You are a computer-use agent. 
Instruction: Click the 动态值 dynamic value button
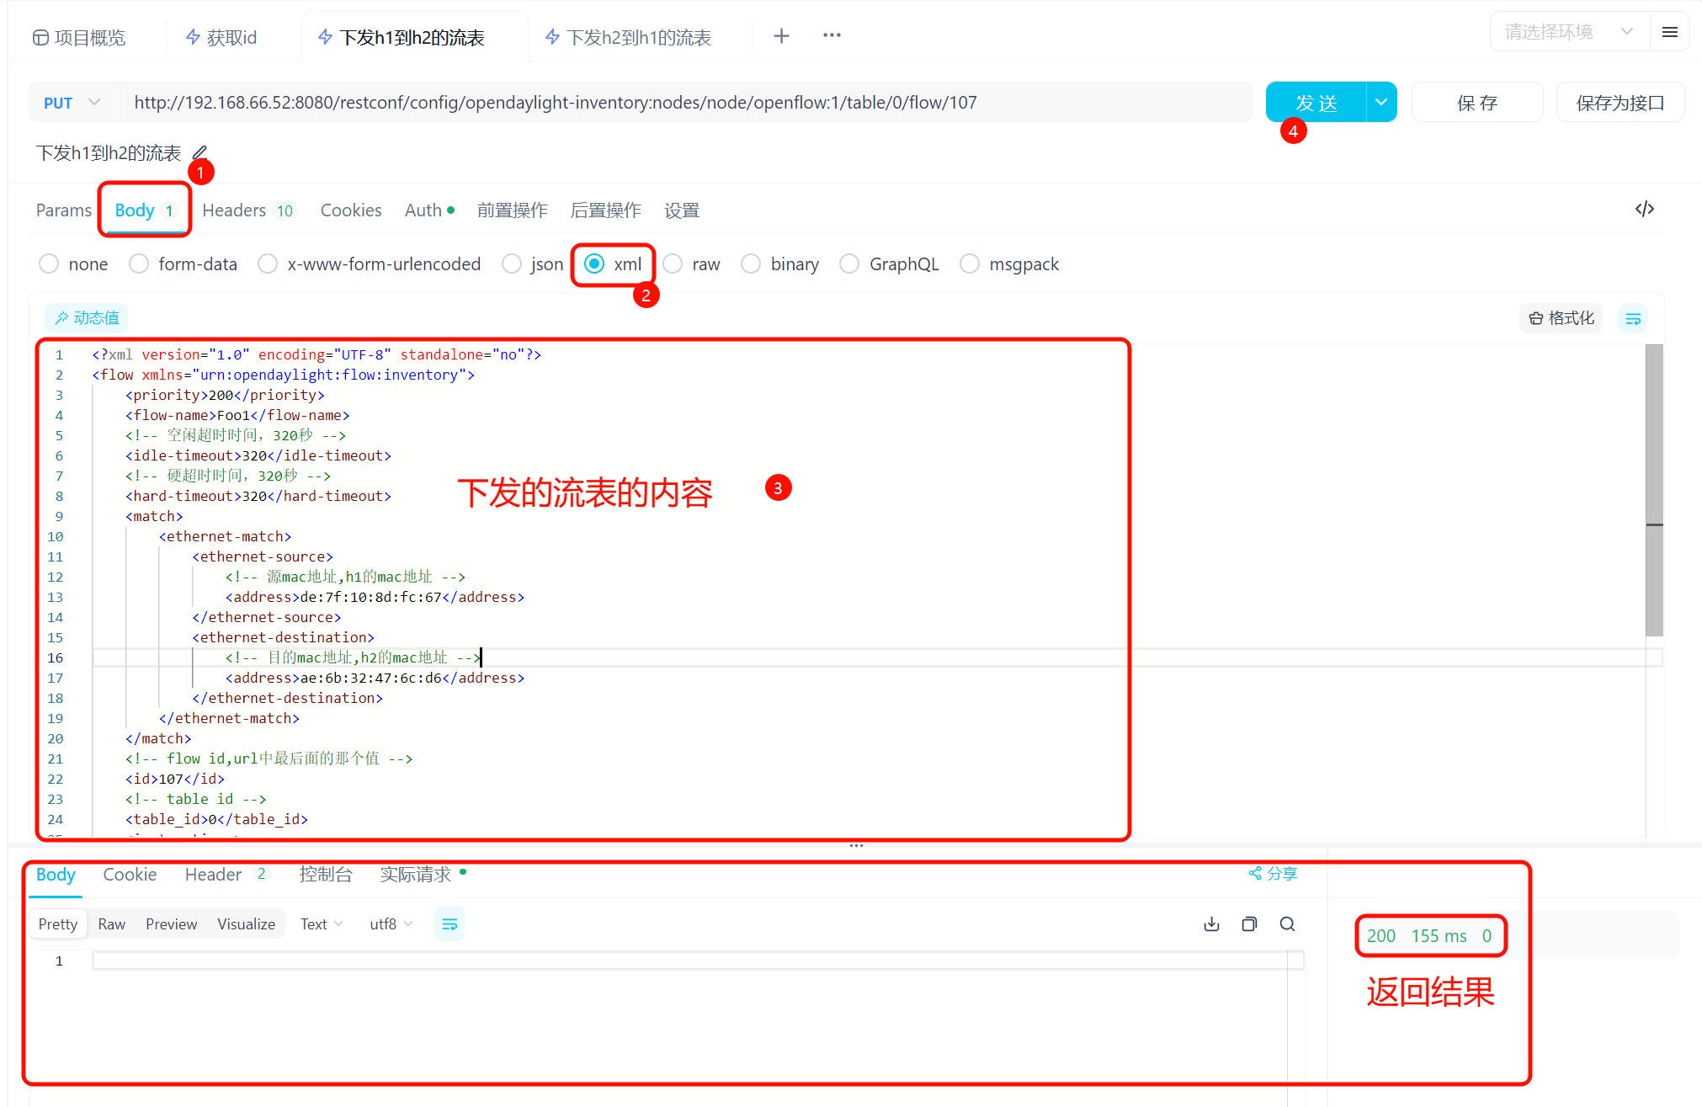pyautogui.click(x=87, y=318)
